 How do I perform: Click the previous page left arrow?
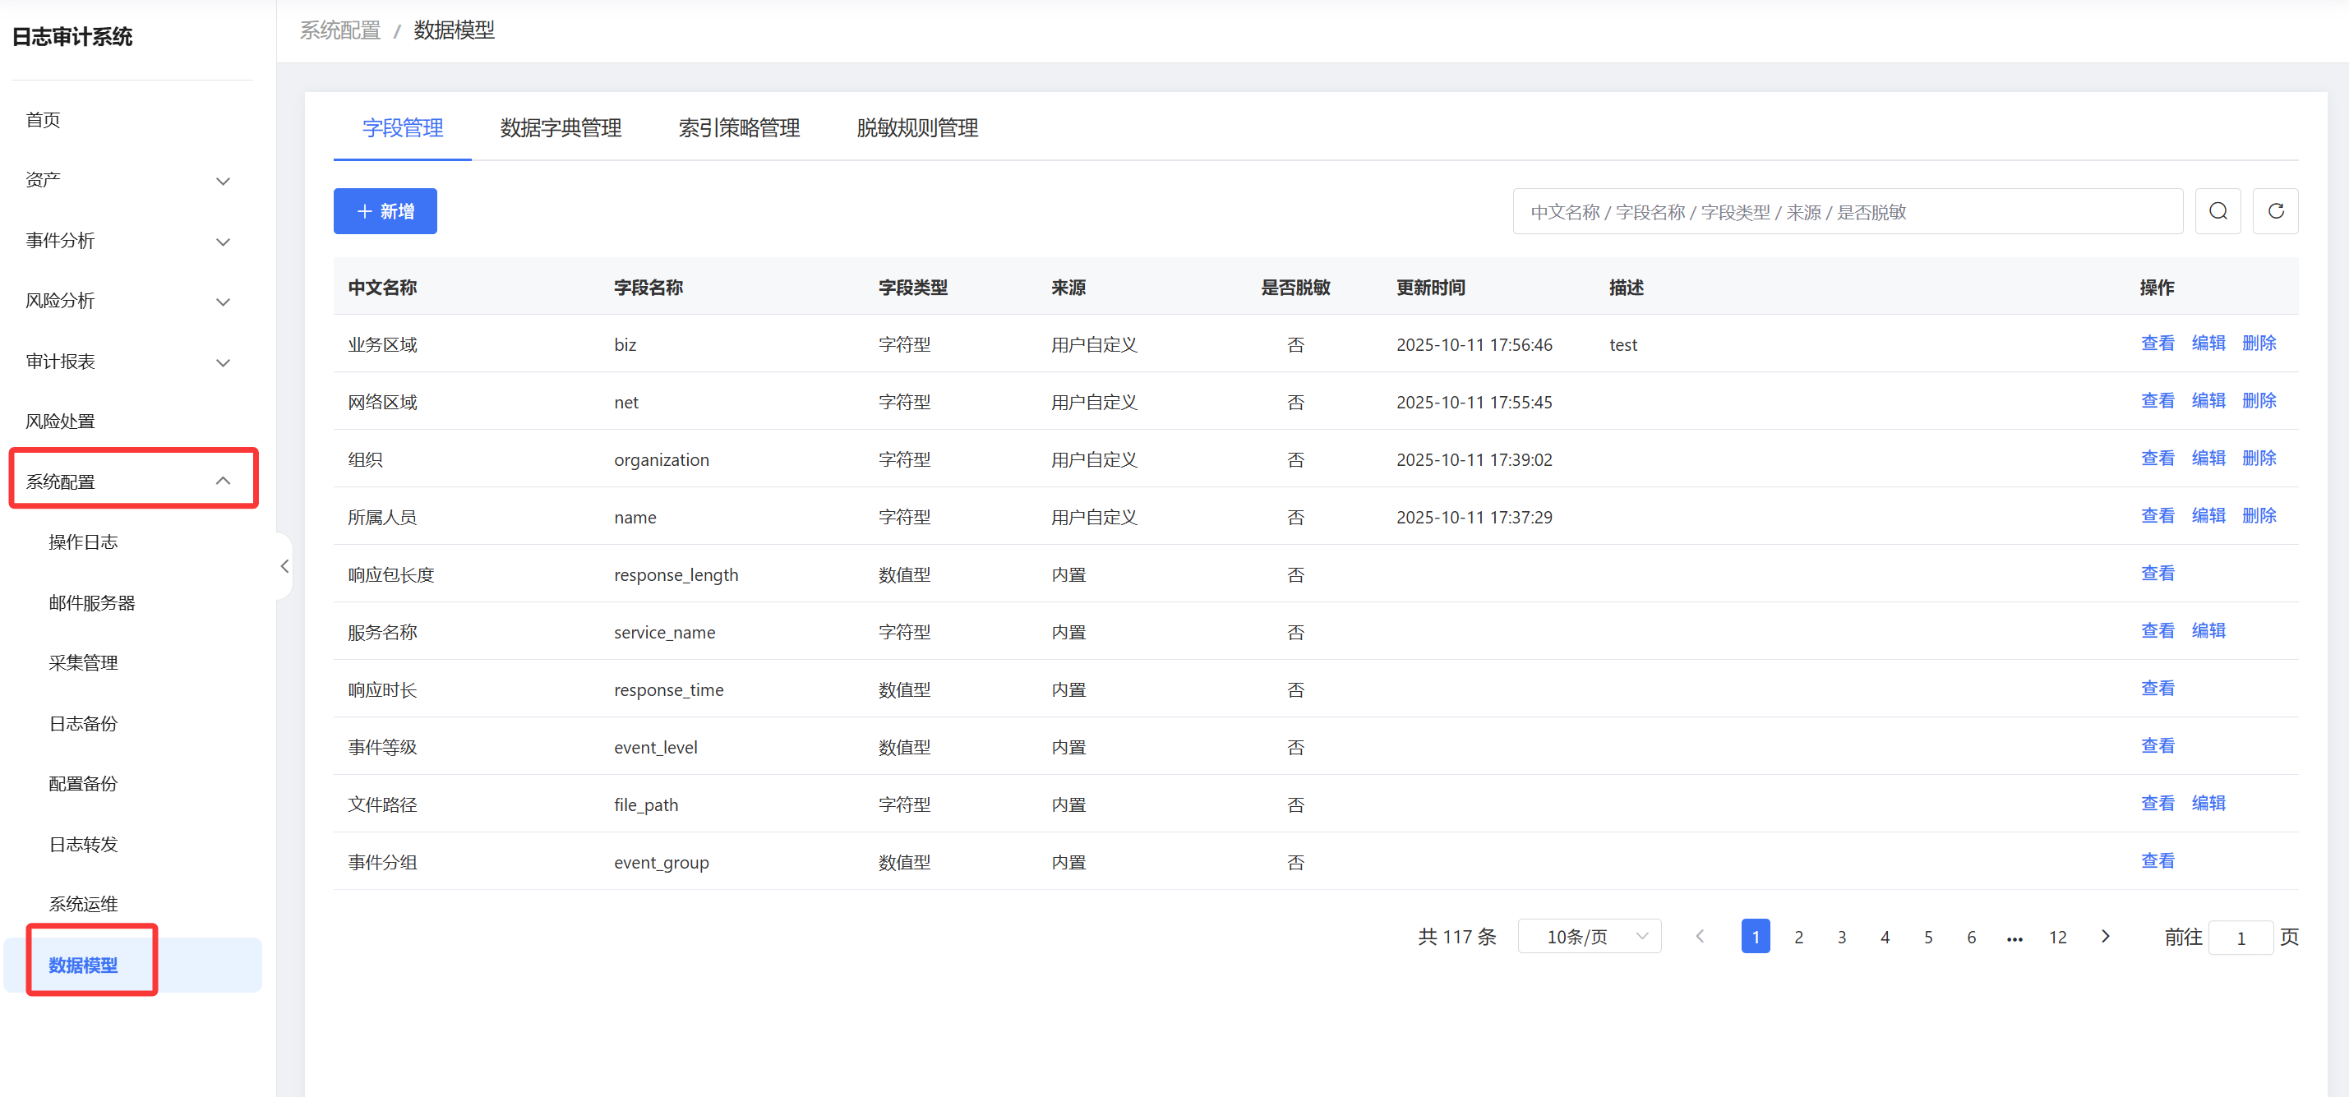[1700, 937]
